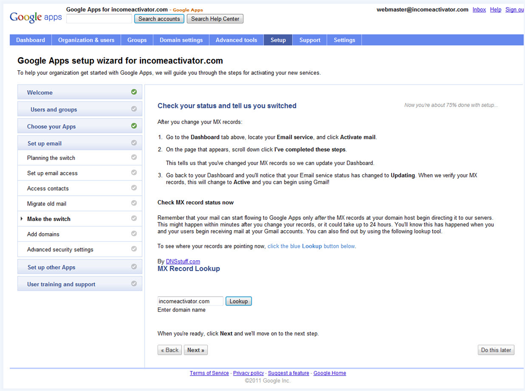Select the Setup tab

point(278,40)
